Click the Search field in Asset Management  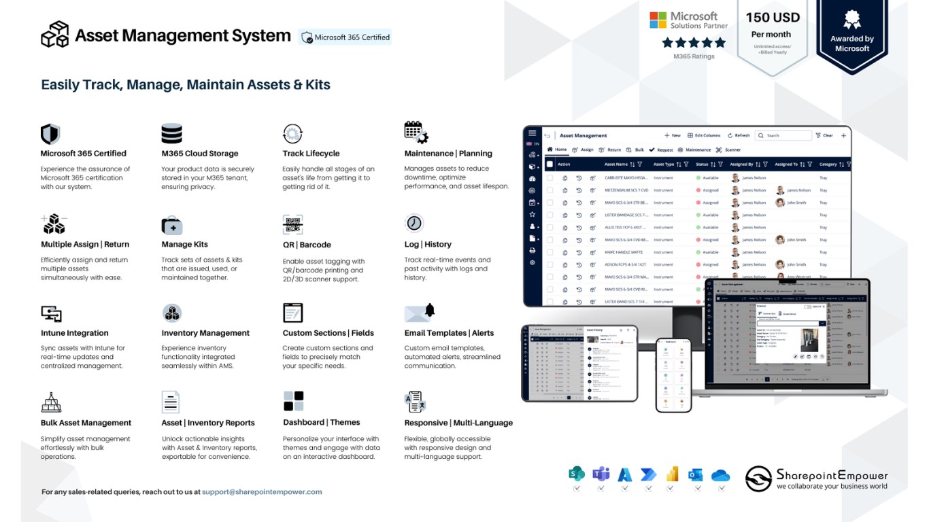[783, 135]
